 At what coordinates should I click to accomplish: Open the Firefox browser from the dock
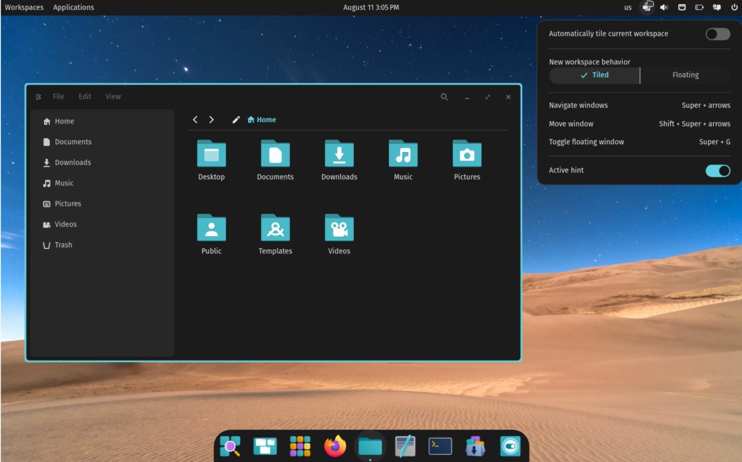335,446
